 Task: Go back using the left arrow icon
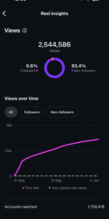pyautogui.click(x=4, y=14)
